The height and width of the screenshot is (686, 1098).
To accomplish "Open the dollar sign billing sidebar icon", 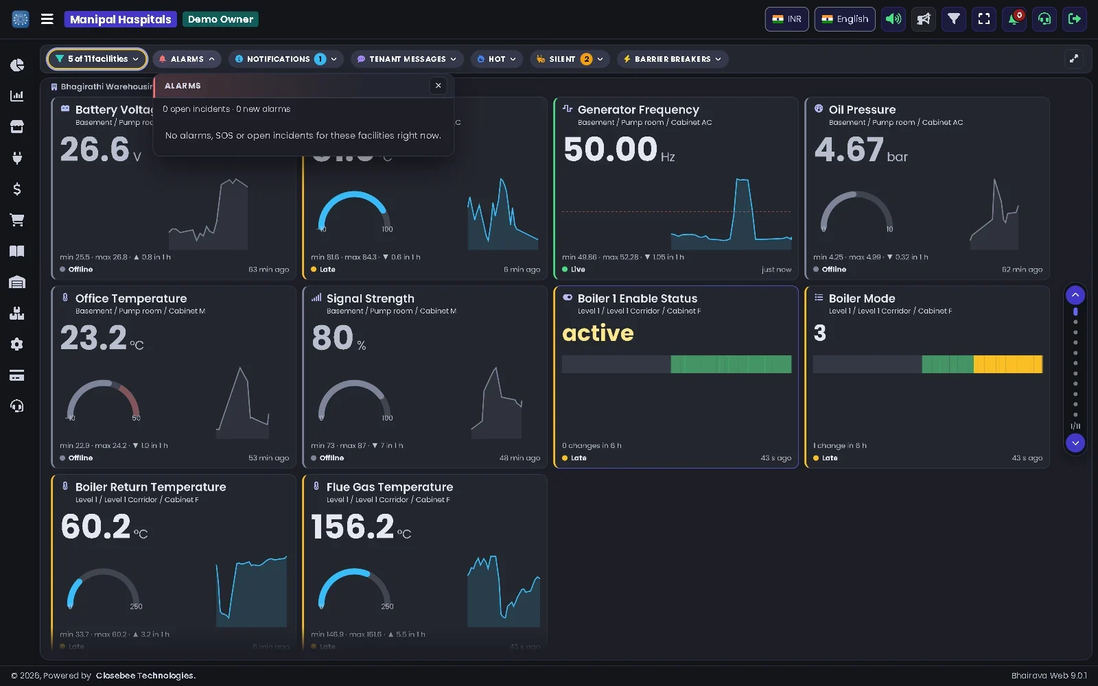I will (17, 189).
